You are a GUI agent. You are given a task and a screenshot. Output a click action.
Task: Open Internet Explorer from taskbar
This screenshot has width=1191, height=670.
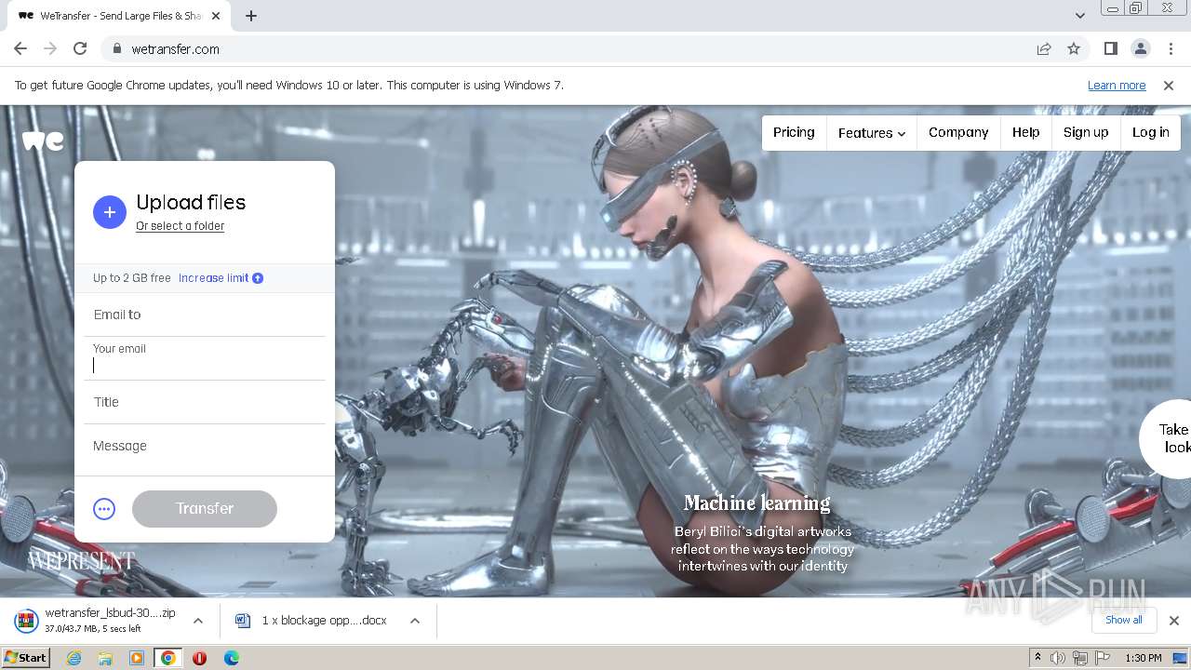pos(74,658)
